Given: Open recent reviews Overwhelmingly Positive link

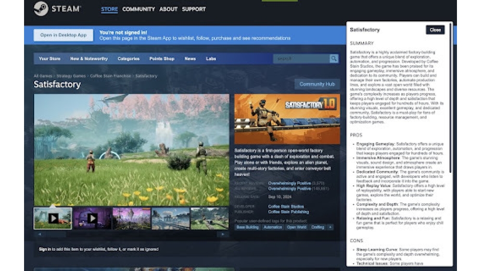Looking at the screenshot, I should [290, 183].
